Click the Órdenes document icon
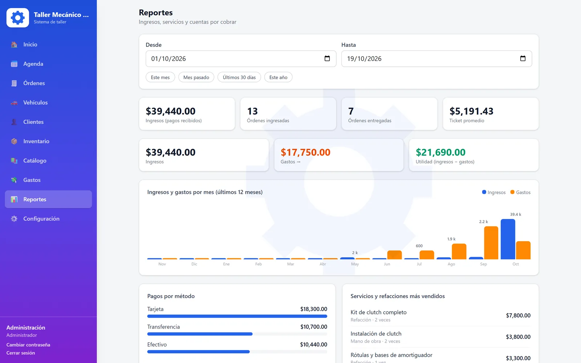This screenshot has height=363, width=581. pos(14,83)
